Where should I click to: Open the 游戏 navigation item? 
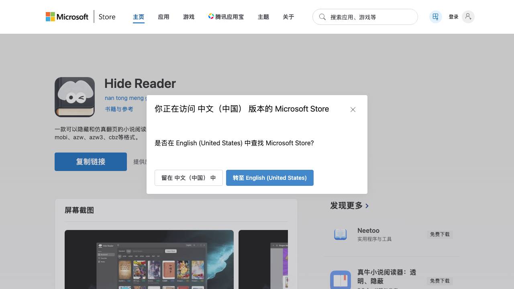pyautogui.click(x=188, y=17)
